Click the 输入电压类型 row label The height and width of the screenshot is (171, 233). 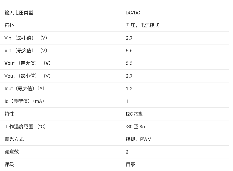pyautogui.click(x=19, y=13)
